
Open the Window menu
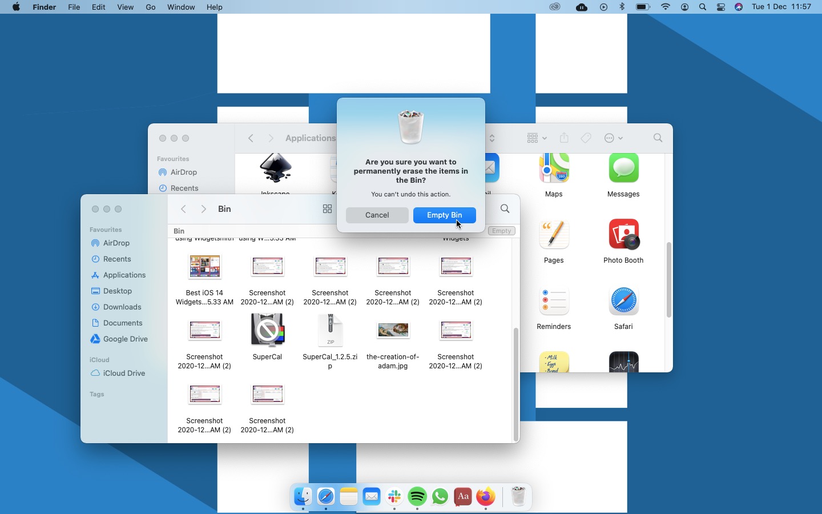tap(181, 7)
